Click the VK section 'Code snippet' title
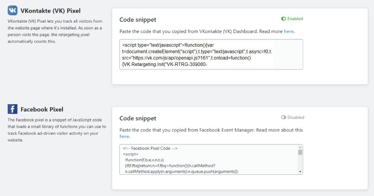 [x=138, y=20]
